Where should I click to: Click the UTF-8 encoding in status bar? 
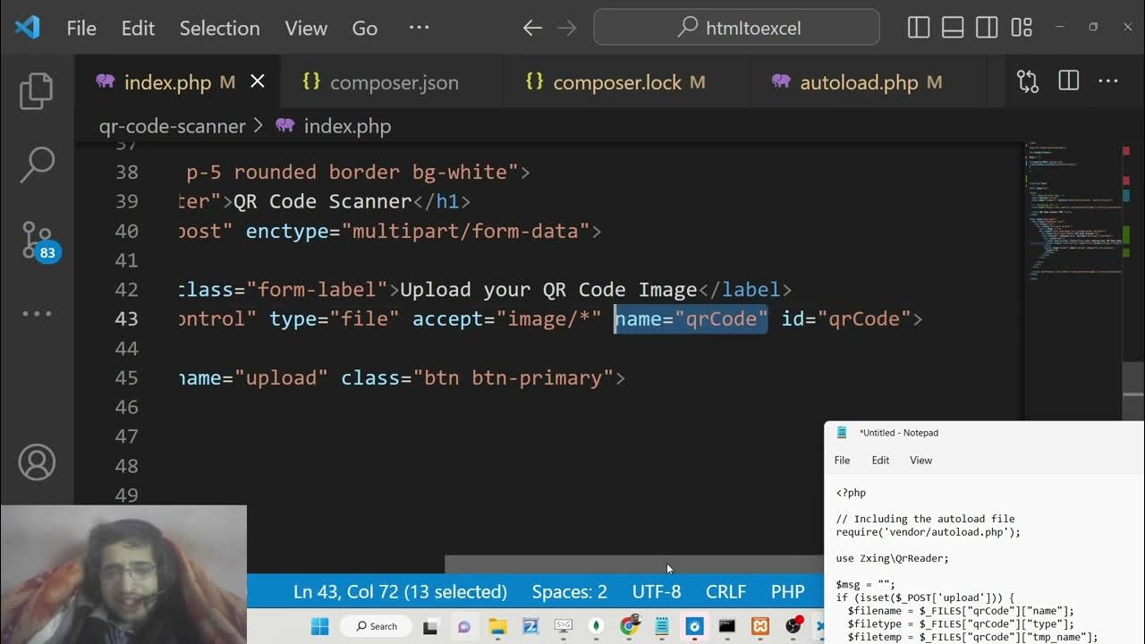pos(657,592)
